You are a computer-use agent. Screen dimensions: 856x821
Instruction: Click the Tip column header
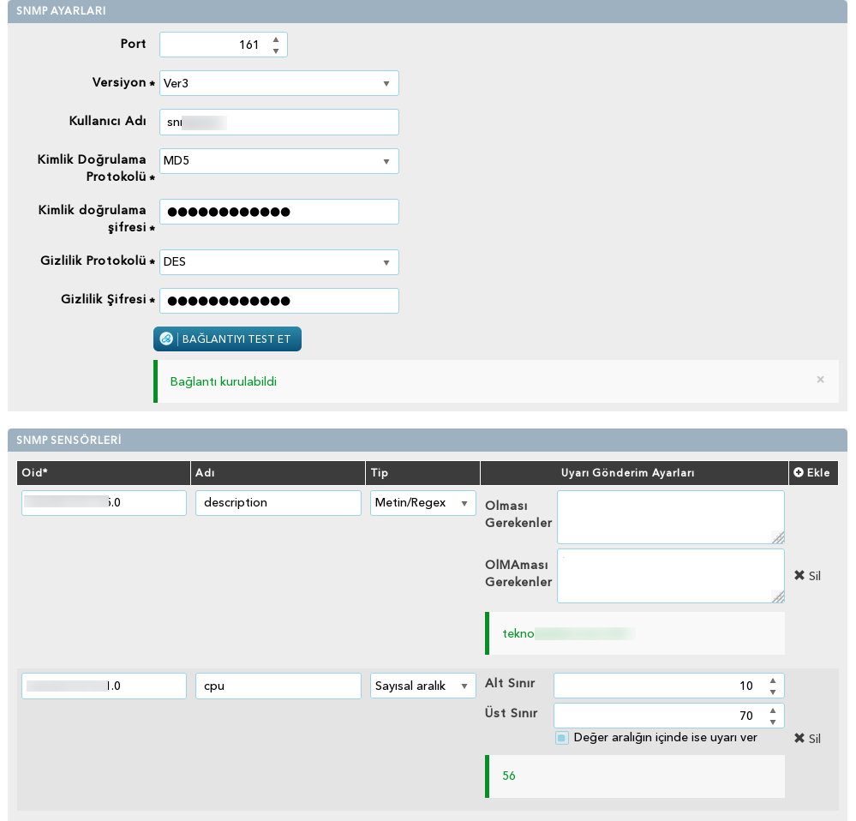[423, 473]
